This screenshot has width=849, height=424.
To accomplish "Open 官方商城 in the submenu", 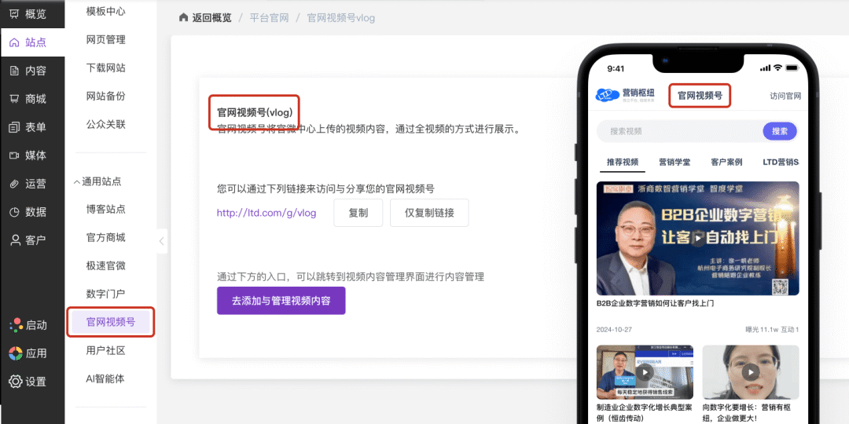I will click(105, 237).
